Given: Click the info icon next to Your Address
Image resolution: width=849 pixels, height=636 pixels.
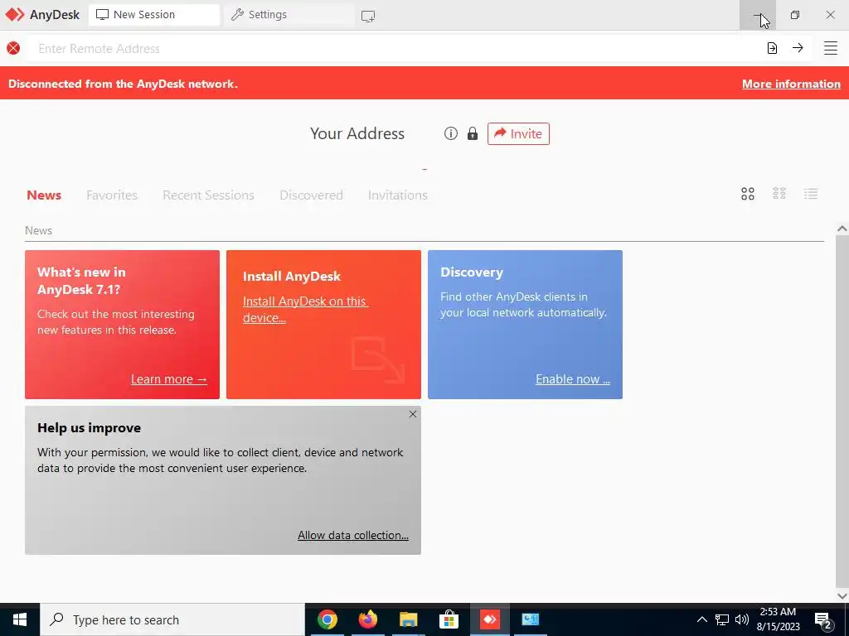Looking at the screenshot, I should pyautogui.click(x=450, y=133).
